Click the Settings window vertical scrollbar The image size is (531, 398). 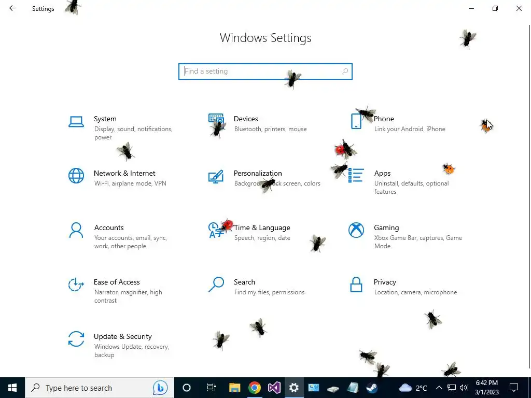529,196
